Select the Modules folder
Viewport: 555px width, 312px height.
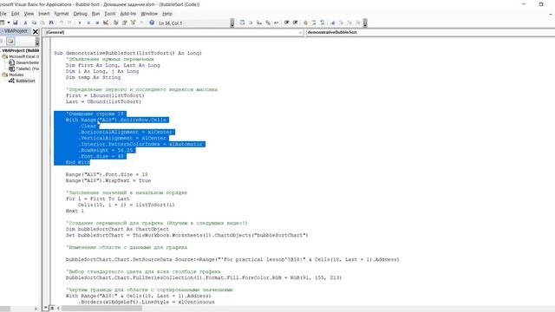[16, 75]
